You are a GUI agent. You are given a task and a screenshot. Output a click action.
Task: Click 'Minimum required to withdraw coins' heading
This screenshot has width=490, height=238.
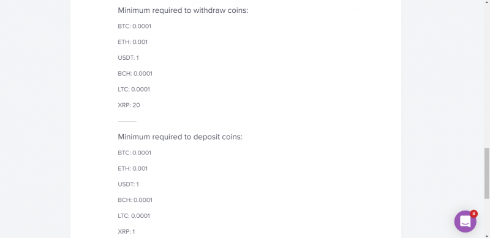click(x=183, y=10)
